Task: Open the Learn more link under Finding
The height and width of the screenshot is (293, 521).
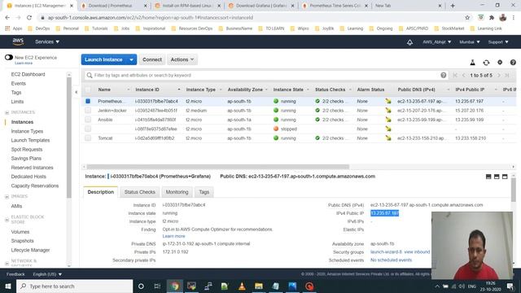Action: 173,236
